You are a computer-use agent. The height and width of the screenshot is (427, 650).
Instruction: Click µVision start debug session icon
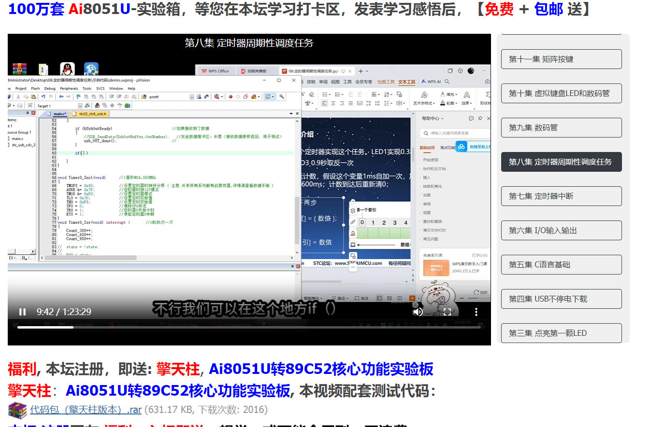click(217, 97)
